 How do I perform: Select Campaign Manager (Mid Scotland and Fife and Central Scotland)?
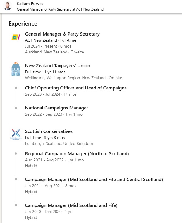tap(94, 180)
